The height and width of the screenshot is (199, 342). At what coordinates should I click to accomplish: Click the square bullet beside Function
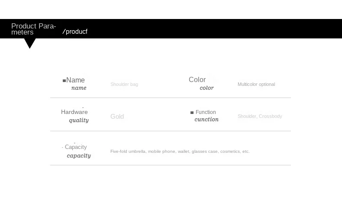click(192, 113)
